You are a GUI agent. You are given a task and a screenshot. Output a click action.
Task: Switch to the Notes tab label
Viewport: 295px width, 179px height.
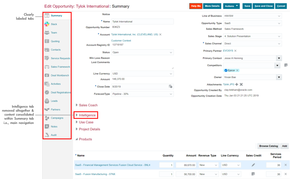pos(54,127)
